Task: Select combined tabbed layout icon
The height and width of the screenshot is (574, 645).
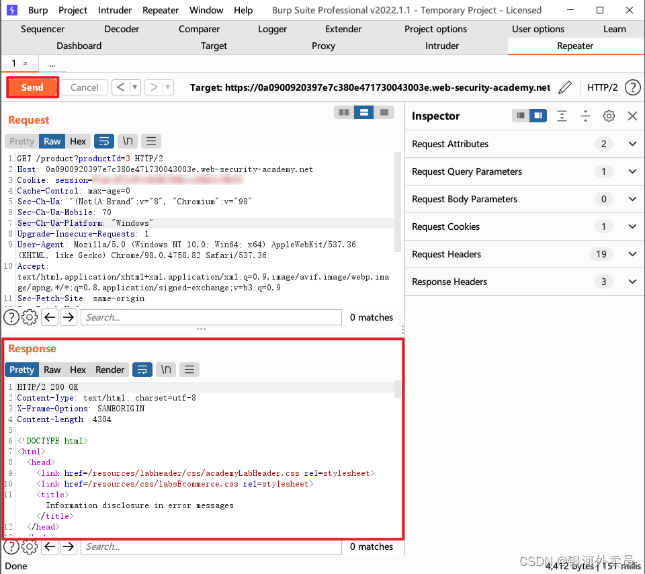Action: [x=384, y=112]
